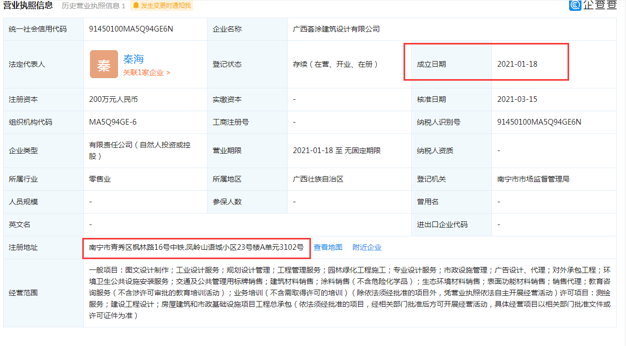Click the 企查查 logo
This screenshot has width=626, height=346.
[593, 5]
